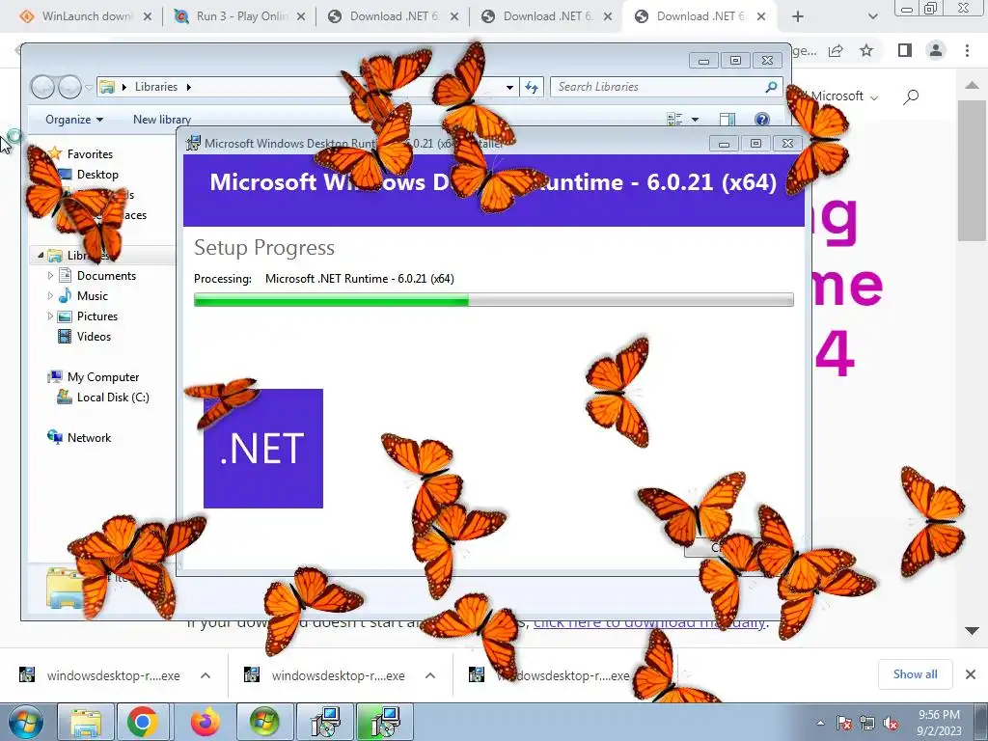
Task: Select the Pictures library
Action: click(x=97, y=316)
